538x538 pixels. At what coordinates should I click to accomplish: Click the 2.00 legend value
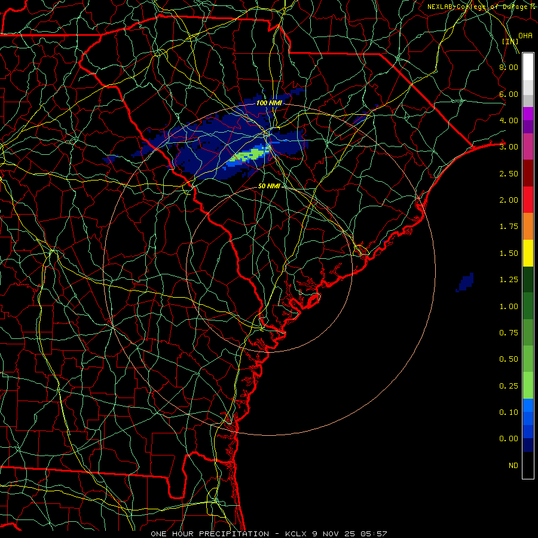coord(509,200)
